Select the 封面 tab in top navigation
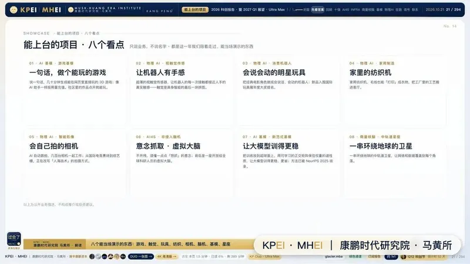470x264 pixels. 306,9
